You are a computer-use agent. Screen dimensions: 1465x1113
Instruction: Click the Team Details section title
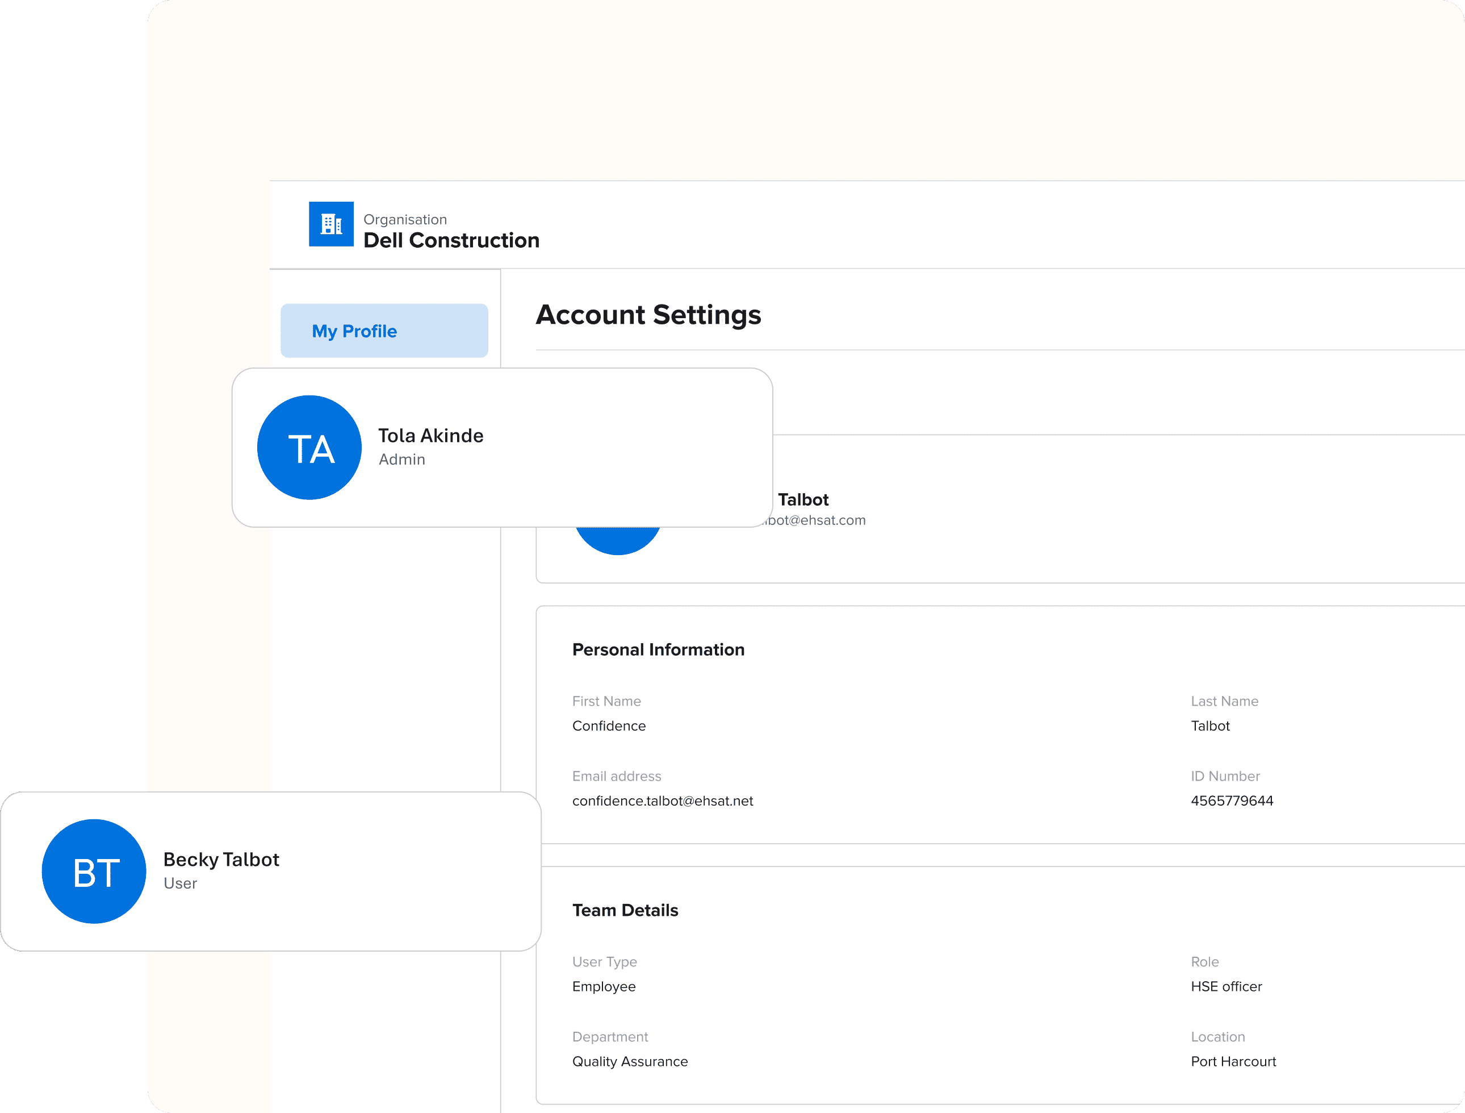(x=625, y=910)
